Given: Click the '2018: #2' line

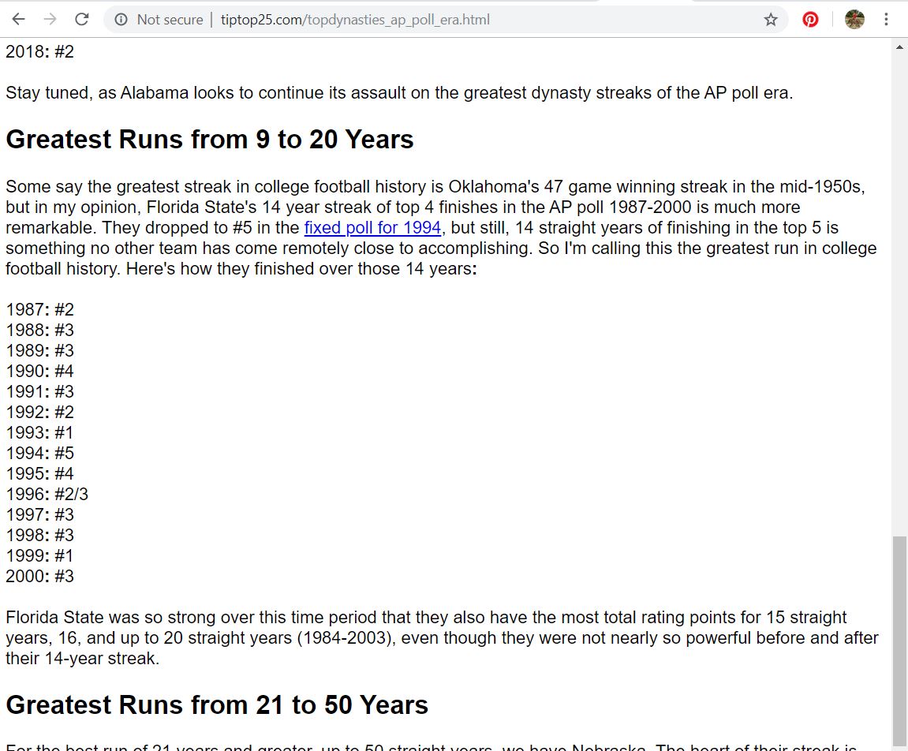Looking at the screenshot, I should pyautogui.click(x=40, y=51).
